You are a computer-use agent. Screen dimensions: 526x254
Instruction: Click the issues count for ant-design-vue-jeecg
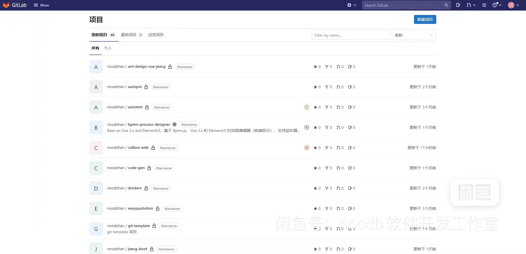(352, 67)
